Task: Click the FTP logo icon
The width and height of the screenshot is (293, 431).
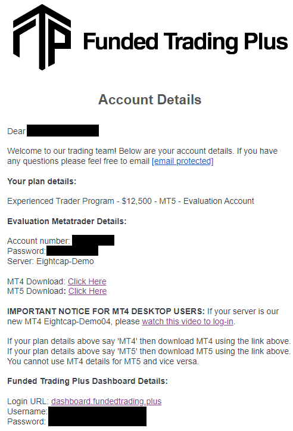Action: [x=42, y=37]
